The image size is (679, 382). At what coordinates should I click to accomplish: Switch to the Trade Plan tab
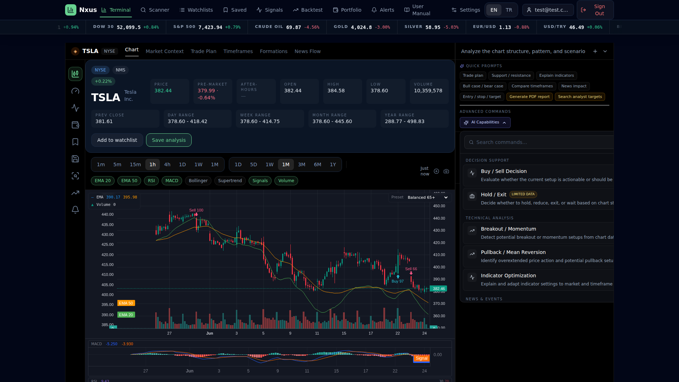203,51
